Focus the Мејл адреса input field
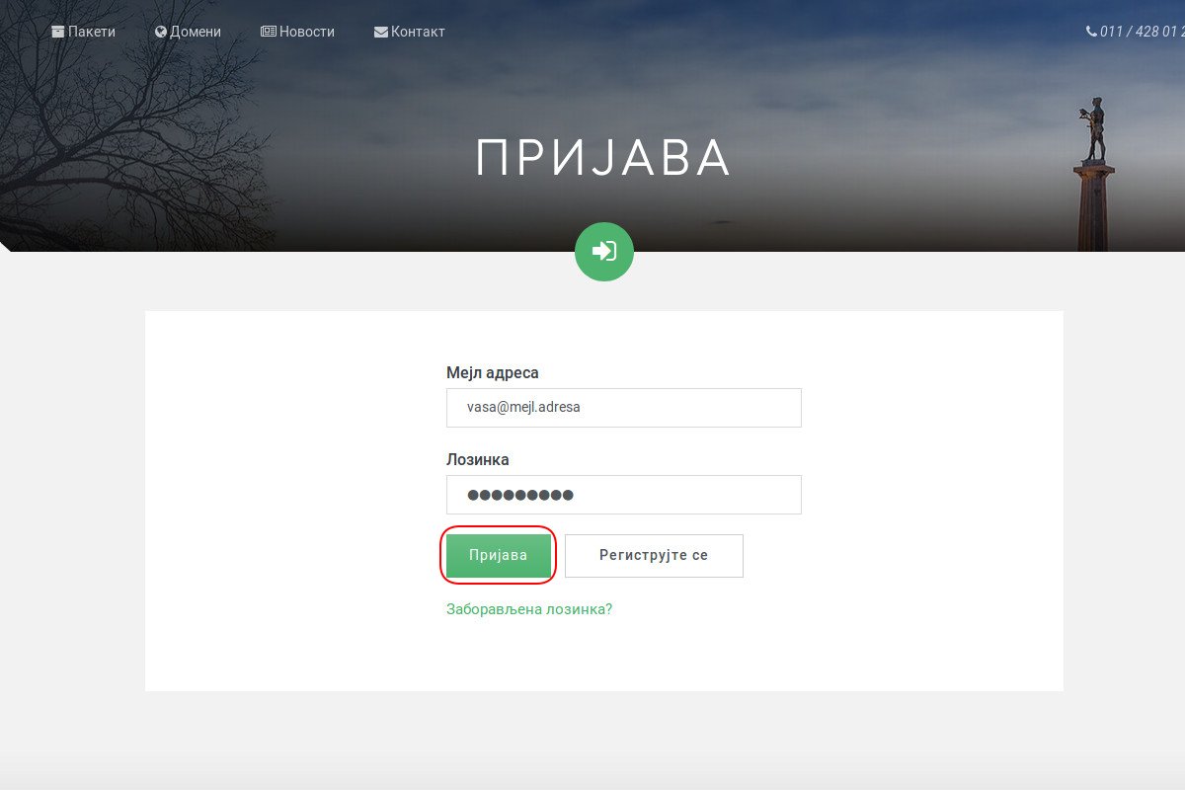1185x790 pixels. [x=624, y=407]
